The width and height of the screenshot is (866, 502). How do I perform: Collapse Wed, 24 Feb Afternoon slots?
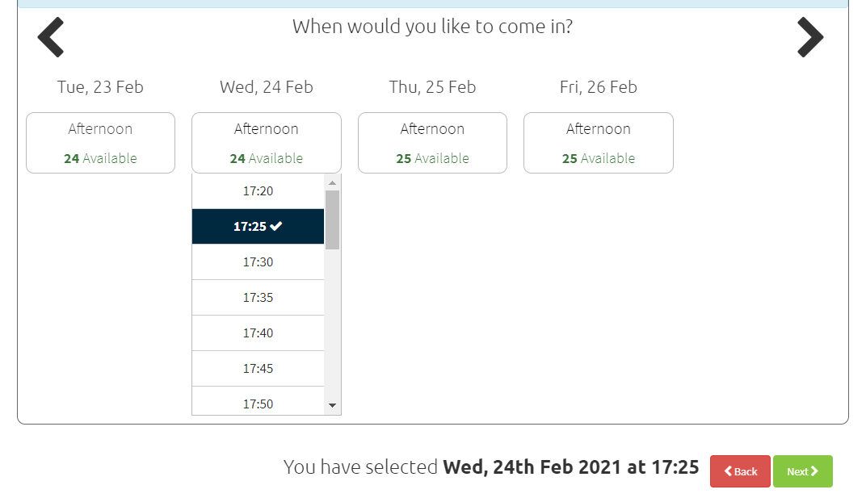coord(267,143)
